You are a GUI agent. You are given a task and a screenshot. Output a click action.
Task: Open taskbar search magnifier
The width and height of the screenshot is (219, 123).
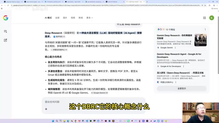point(57,121)
